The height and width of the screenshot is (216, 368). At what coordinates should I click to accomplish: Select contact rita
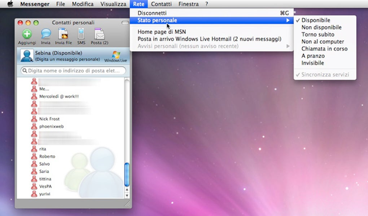(43, 149)
